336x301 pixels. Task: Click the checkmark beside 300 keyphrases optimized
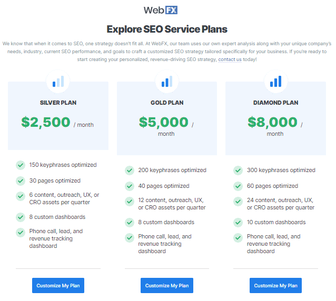(238, 170)
